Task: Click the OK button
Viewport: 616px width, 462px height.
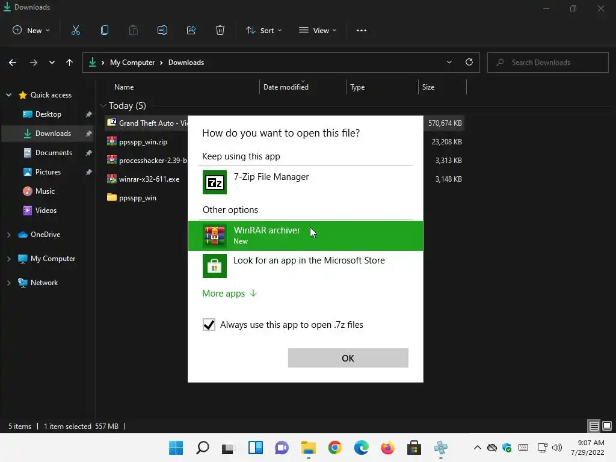Action: pos(348,358)
